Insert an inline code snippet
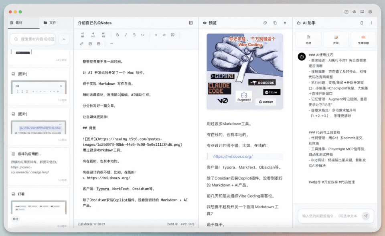Viewport: 385px width, 236px height. pyautogui.click(x=143, y=35)
